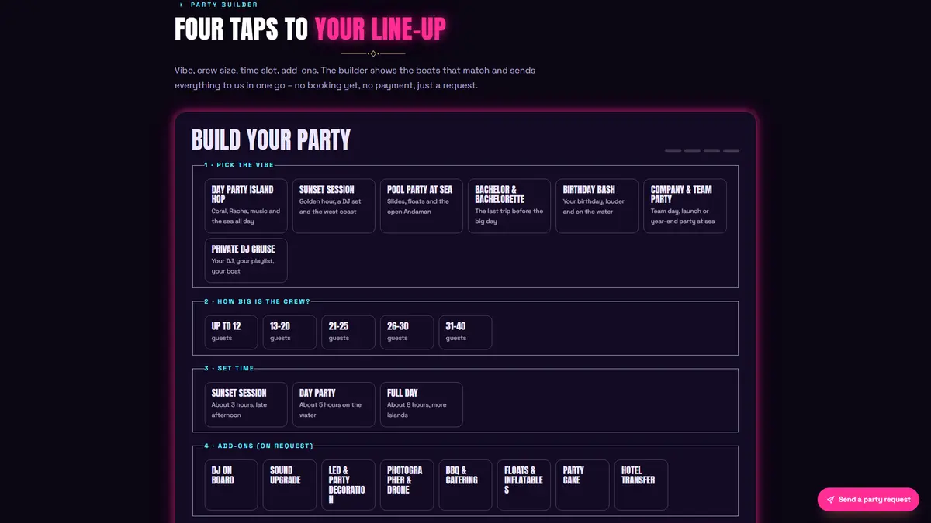Enable the Floats & Inflatables add-on
The height and width of the screenshot is (523, 931).
[524, 485]
